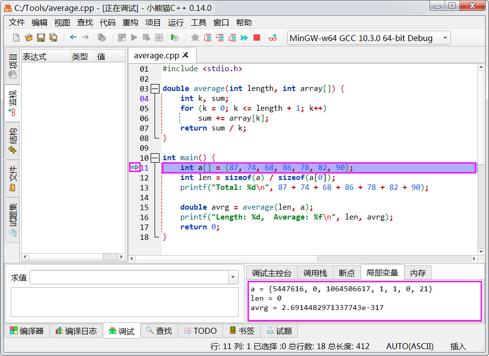This screenshot has width=489, height=356.
Task: Click the open file folder icon
Action: 29,38
